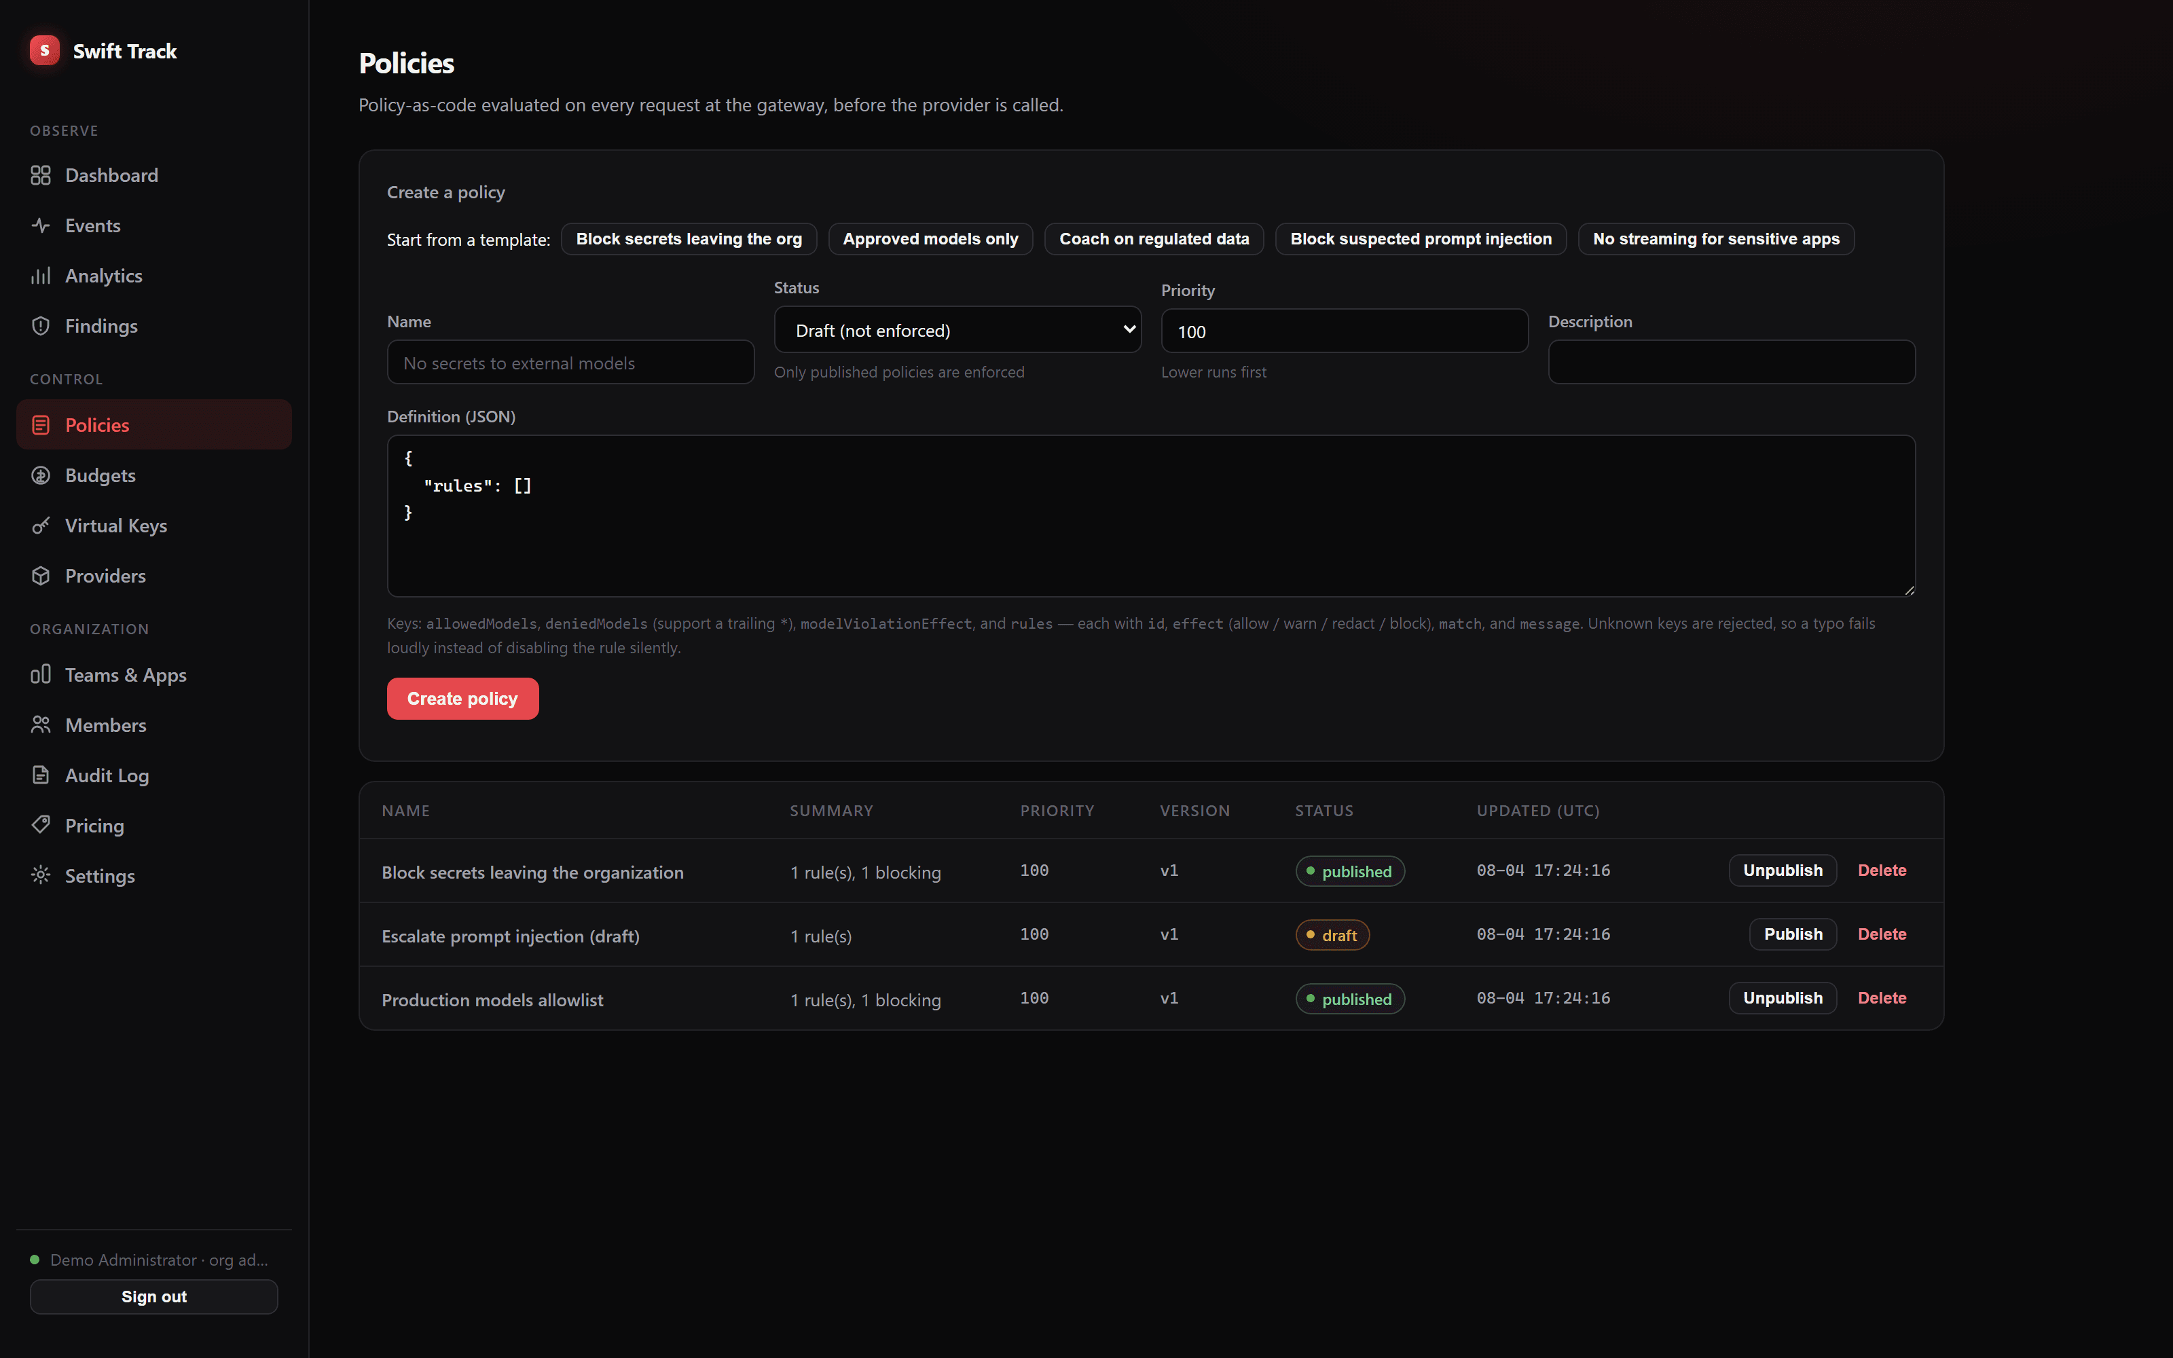The width and height of the screenshot is (2173, 1358).
Task: Click the STATUS column header
Action: 1323,810
